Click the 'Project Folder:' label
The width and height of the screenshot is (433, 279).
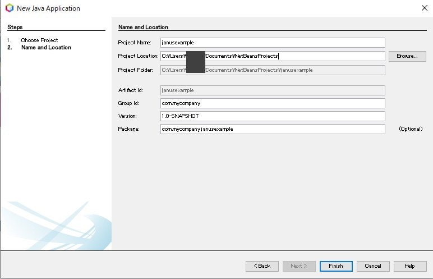click(135, 70)
